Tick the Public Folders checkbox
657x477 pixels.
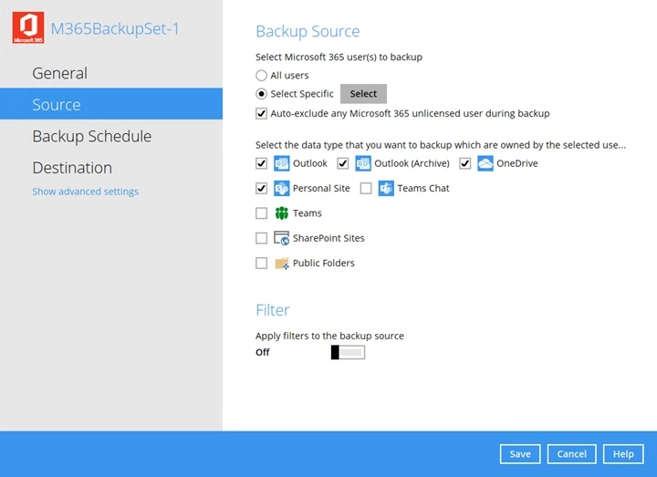[261, 263]
